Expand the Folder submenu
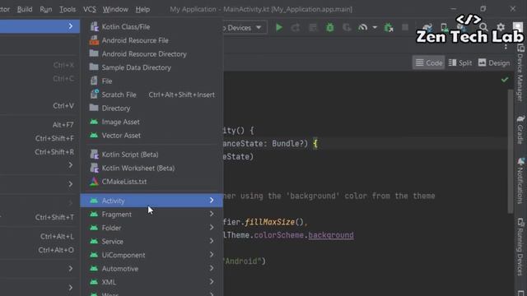 click(152, 228)
